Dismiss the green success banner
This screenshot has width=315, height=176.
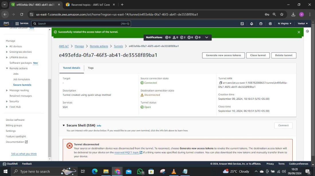point(299,32)
